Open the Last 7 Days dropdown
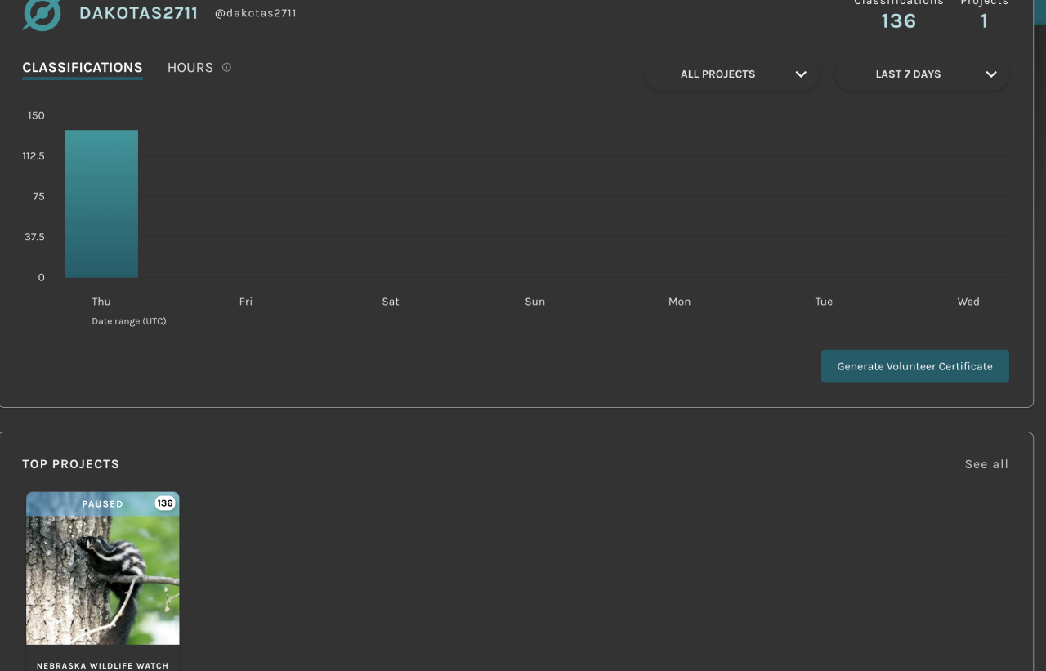Viewport: 1046px width, 671px height. (x=922, y=74)
